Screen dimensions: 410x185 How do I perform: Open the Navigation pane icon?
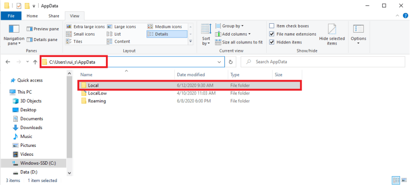point(14,29)
